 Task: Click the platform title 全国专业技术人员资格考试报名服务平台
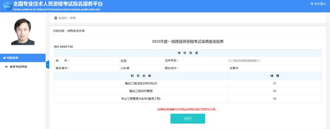[x=58, y=4]
